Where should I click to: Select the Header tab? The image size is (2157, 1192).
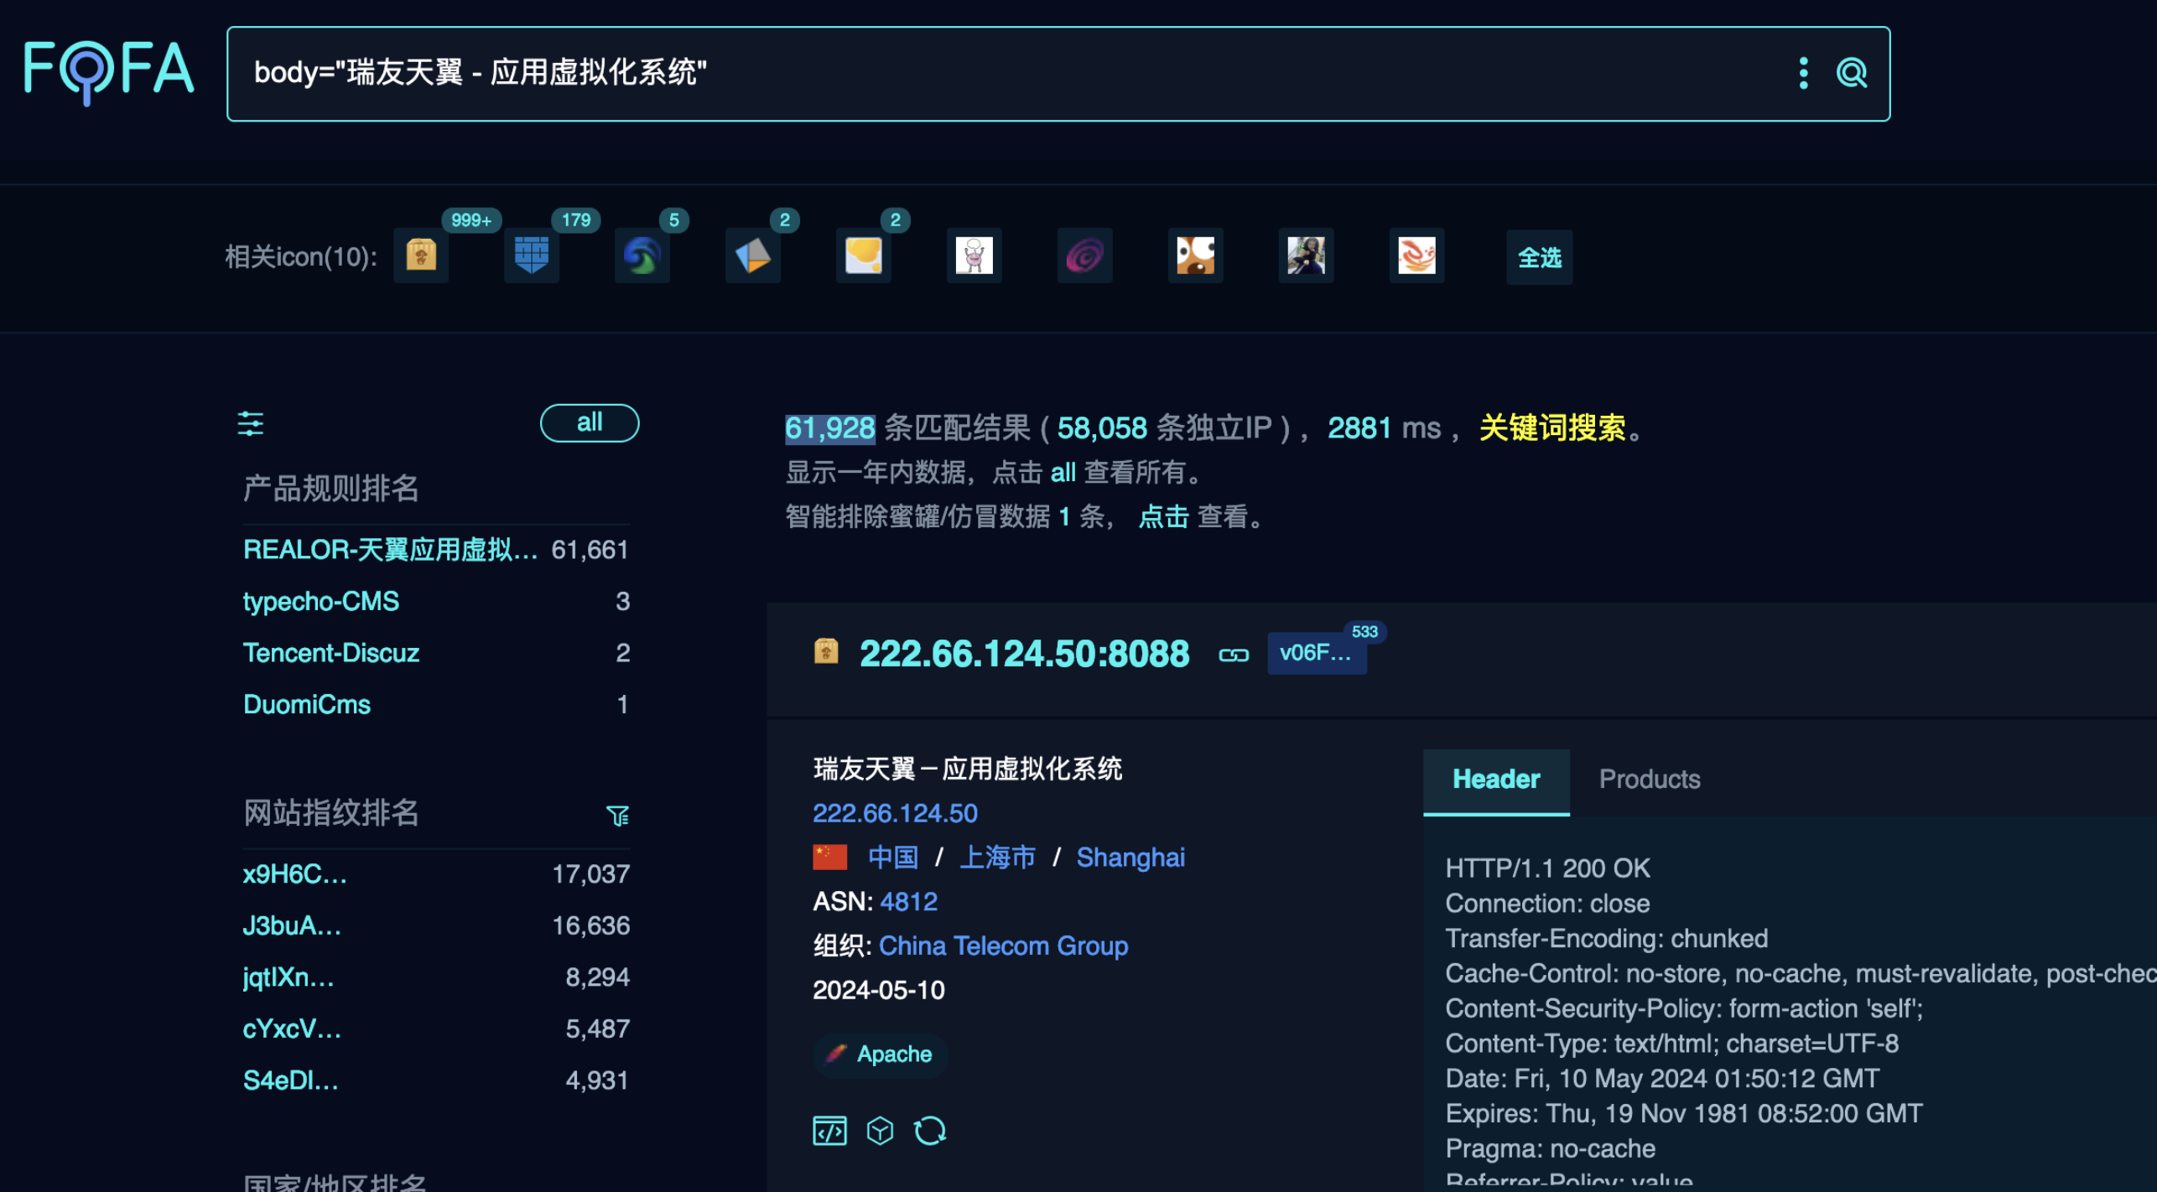tap(1495, 779)
